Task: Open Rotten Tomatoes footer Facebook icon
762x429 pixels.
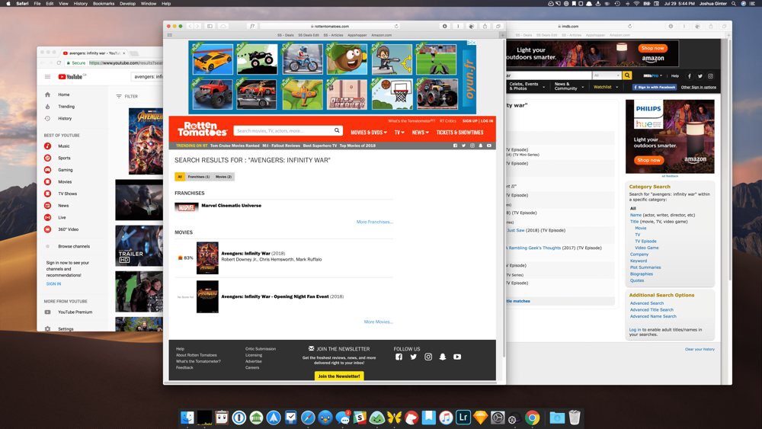Action: click(x=399, y=357)
